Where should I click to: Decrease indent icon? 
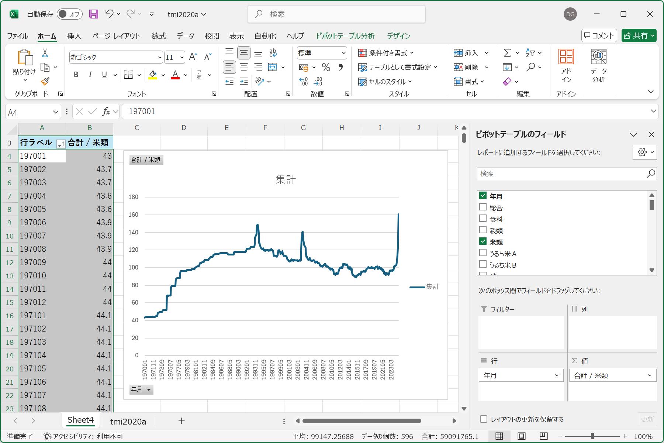tap(229, 82)
